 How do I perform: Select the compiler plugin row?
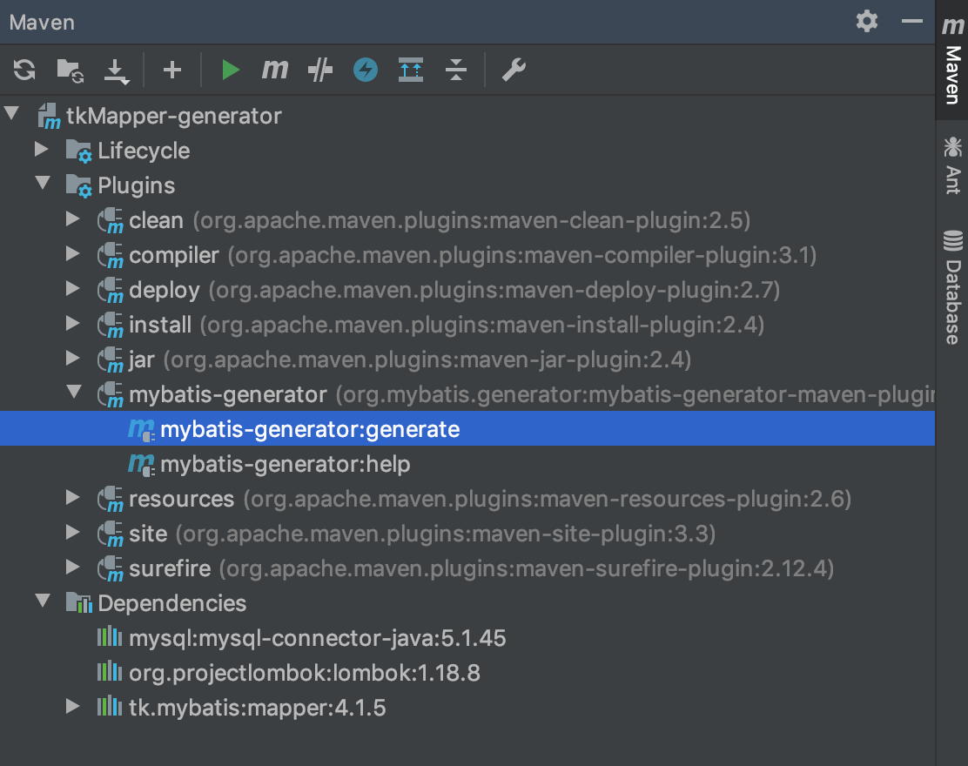pyautogui.click(x=467, y=255)
